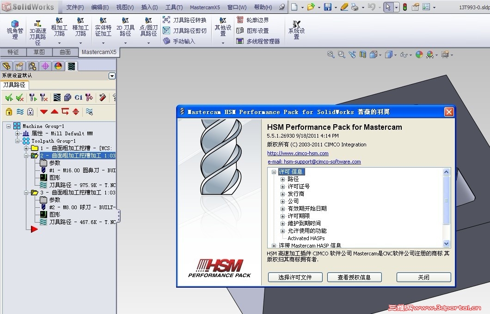
Task: Click select all operations green check icon
Action: [x=9, y=98]
